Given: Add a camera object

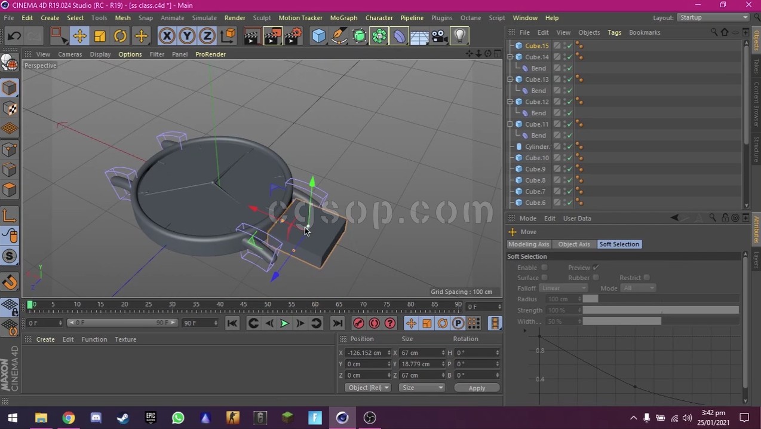Looking at the screenshot, I should point(439,36).
